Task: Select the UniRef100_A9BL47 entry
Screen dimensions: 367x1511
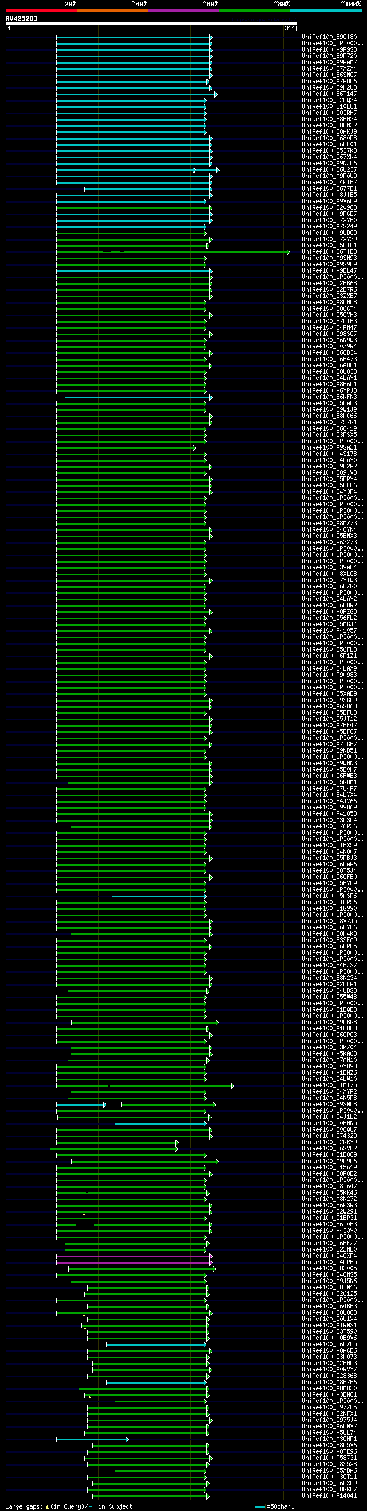Action: point(330,271)
